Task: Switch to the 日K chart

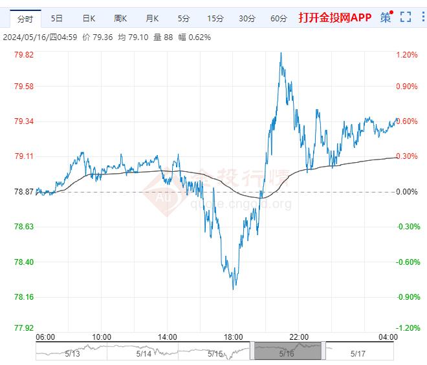Action: 89,18
